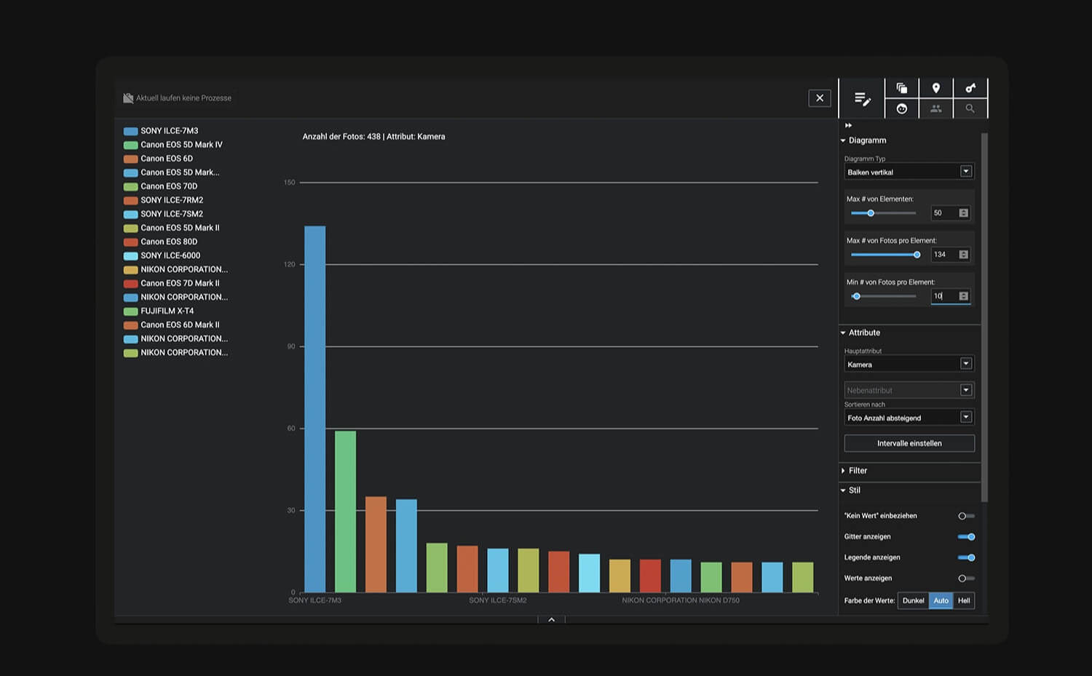The width and height of the screenshot is (1092, 676).
Task: Click stepper arrows for Max # von Elementen
Action: click(964, 213)
